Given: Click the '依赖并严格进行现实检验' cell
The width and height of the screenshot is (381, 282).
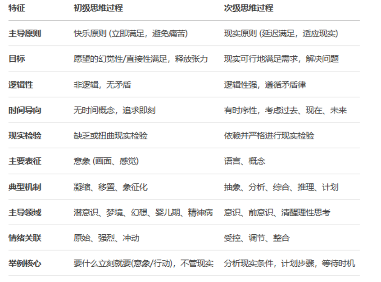Looking at the screenshot, I should (x=269, y=136).
